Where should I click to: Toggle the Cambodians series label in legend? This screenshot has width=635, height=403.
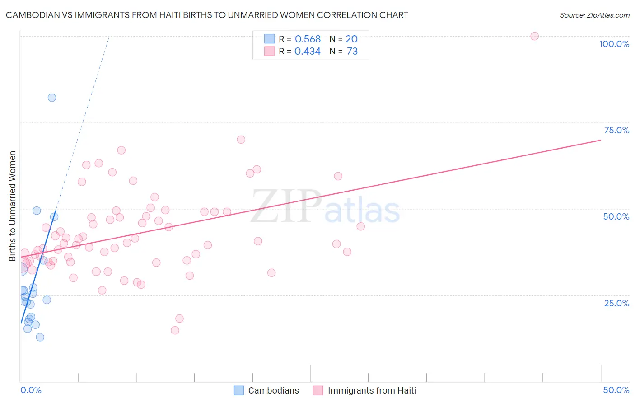273,390
